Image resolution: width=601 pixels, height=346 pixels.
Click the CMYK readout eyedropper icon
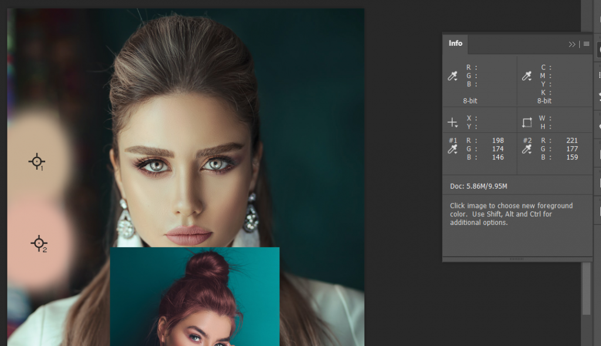(527, 76)
